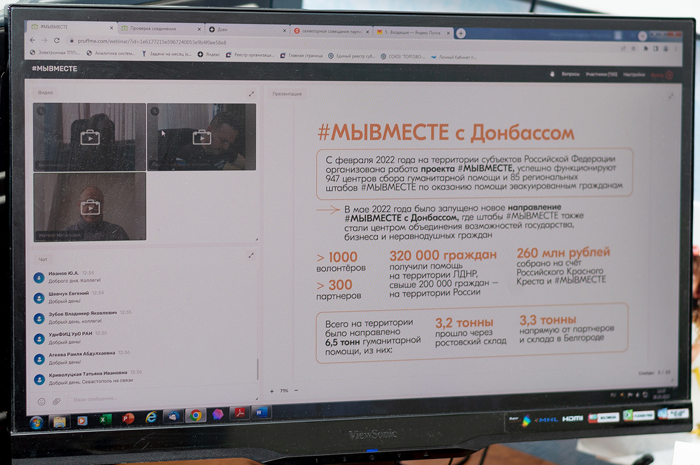
Task: Expand the Видео panel to fullscreen
Action: click(x=251, y=94)
